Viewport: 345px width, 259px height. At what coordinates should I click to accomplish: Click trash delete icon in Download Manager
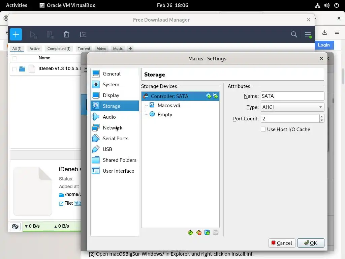point(66,35)
